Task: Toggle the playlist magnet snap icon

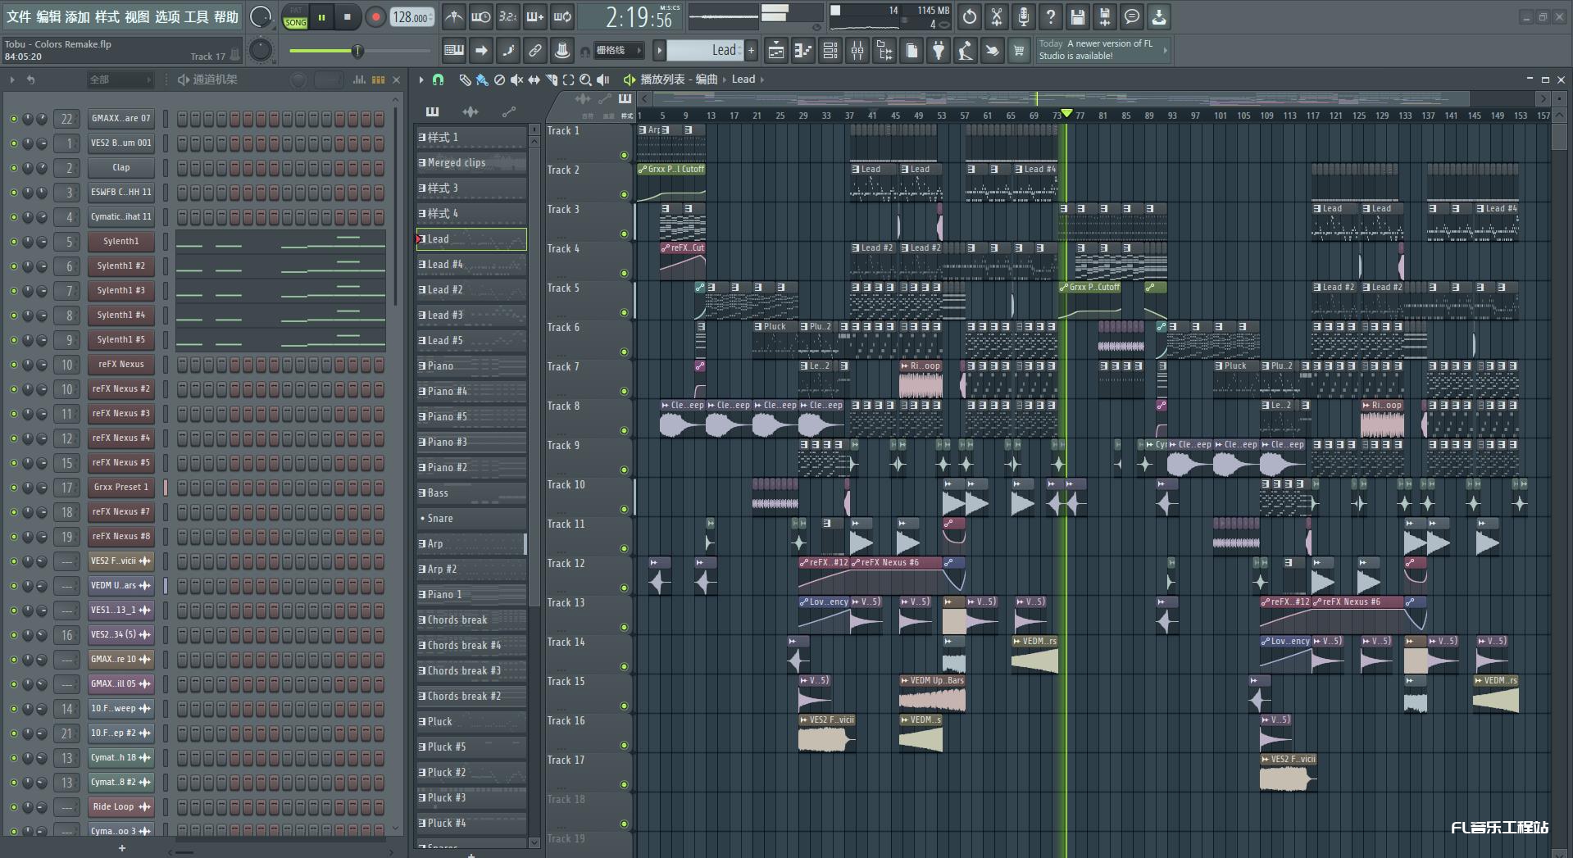Action: (x=438, y=79)
